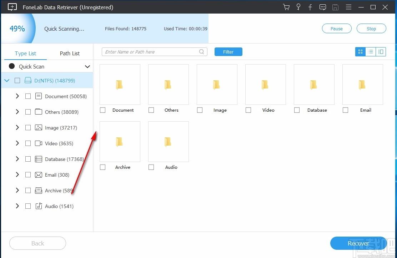This screenshot has width=397, height=258.
Task: Tick the checkbox under Email thumbnail
Action: 345,110
